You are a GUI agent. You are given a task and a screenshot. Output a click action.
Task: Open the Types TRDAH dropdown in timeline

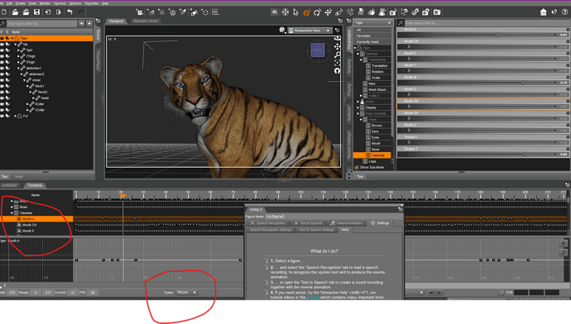click(x=186, y=293)
